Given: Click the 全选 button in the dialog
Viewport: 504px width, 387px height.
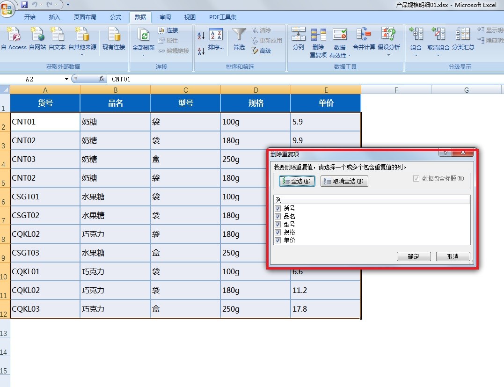Looking at the screenshot, I should click(x=296, y=181).
